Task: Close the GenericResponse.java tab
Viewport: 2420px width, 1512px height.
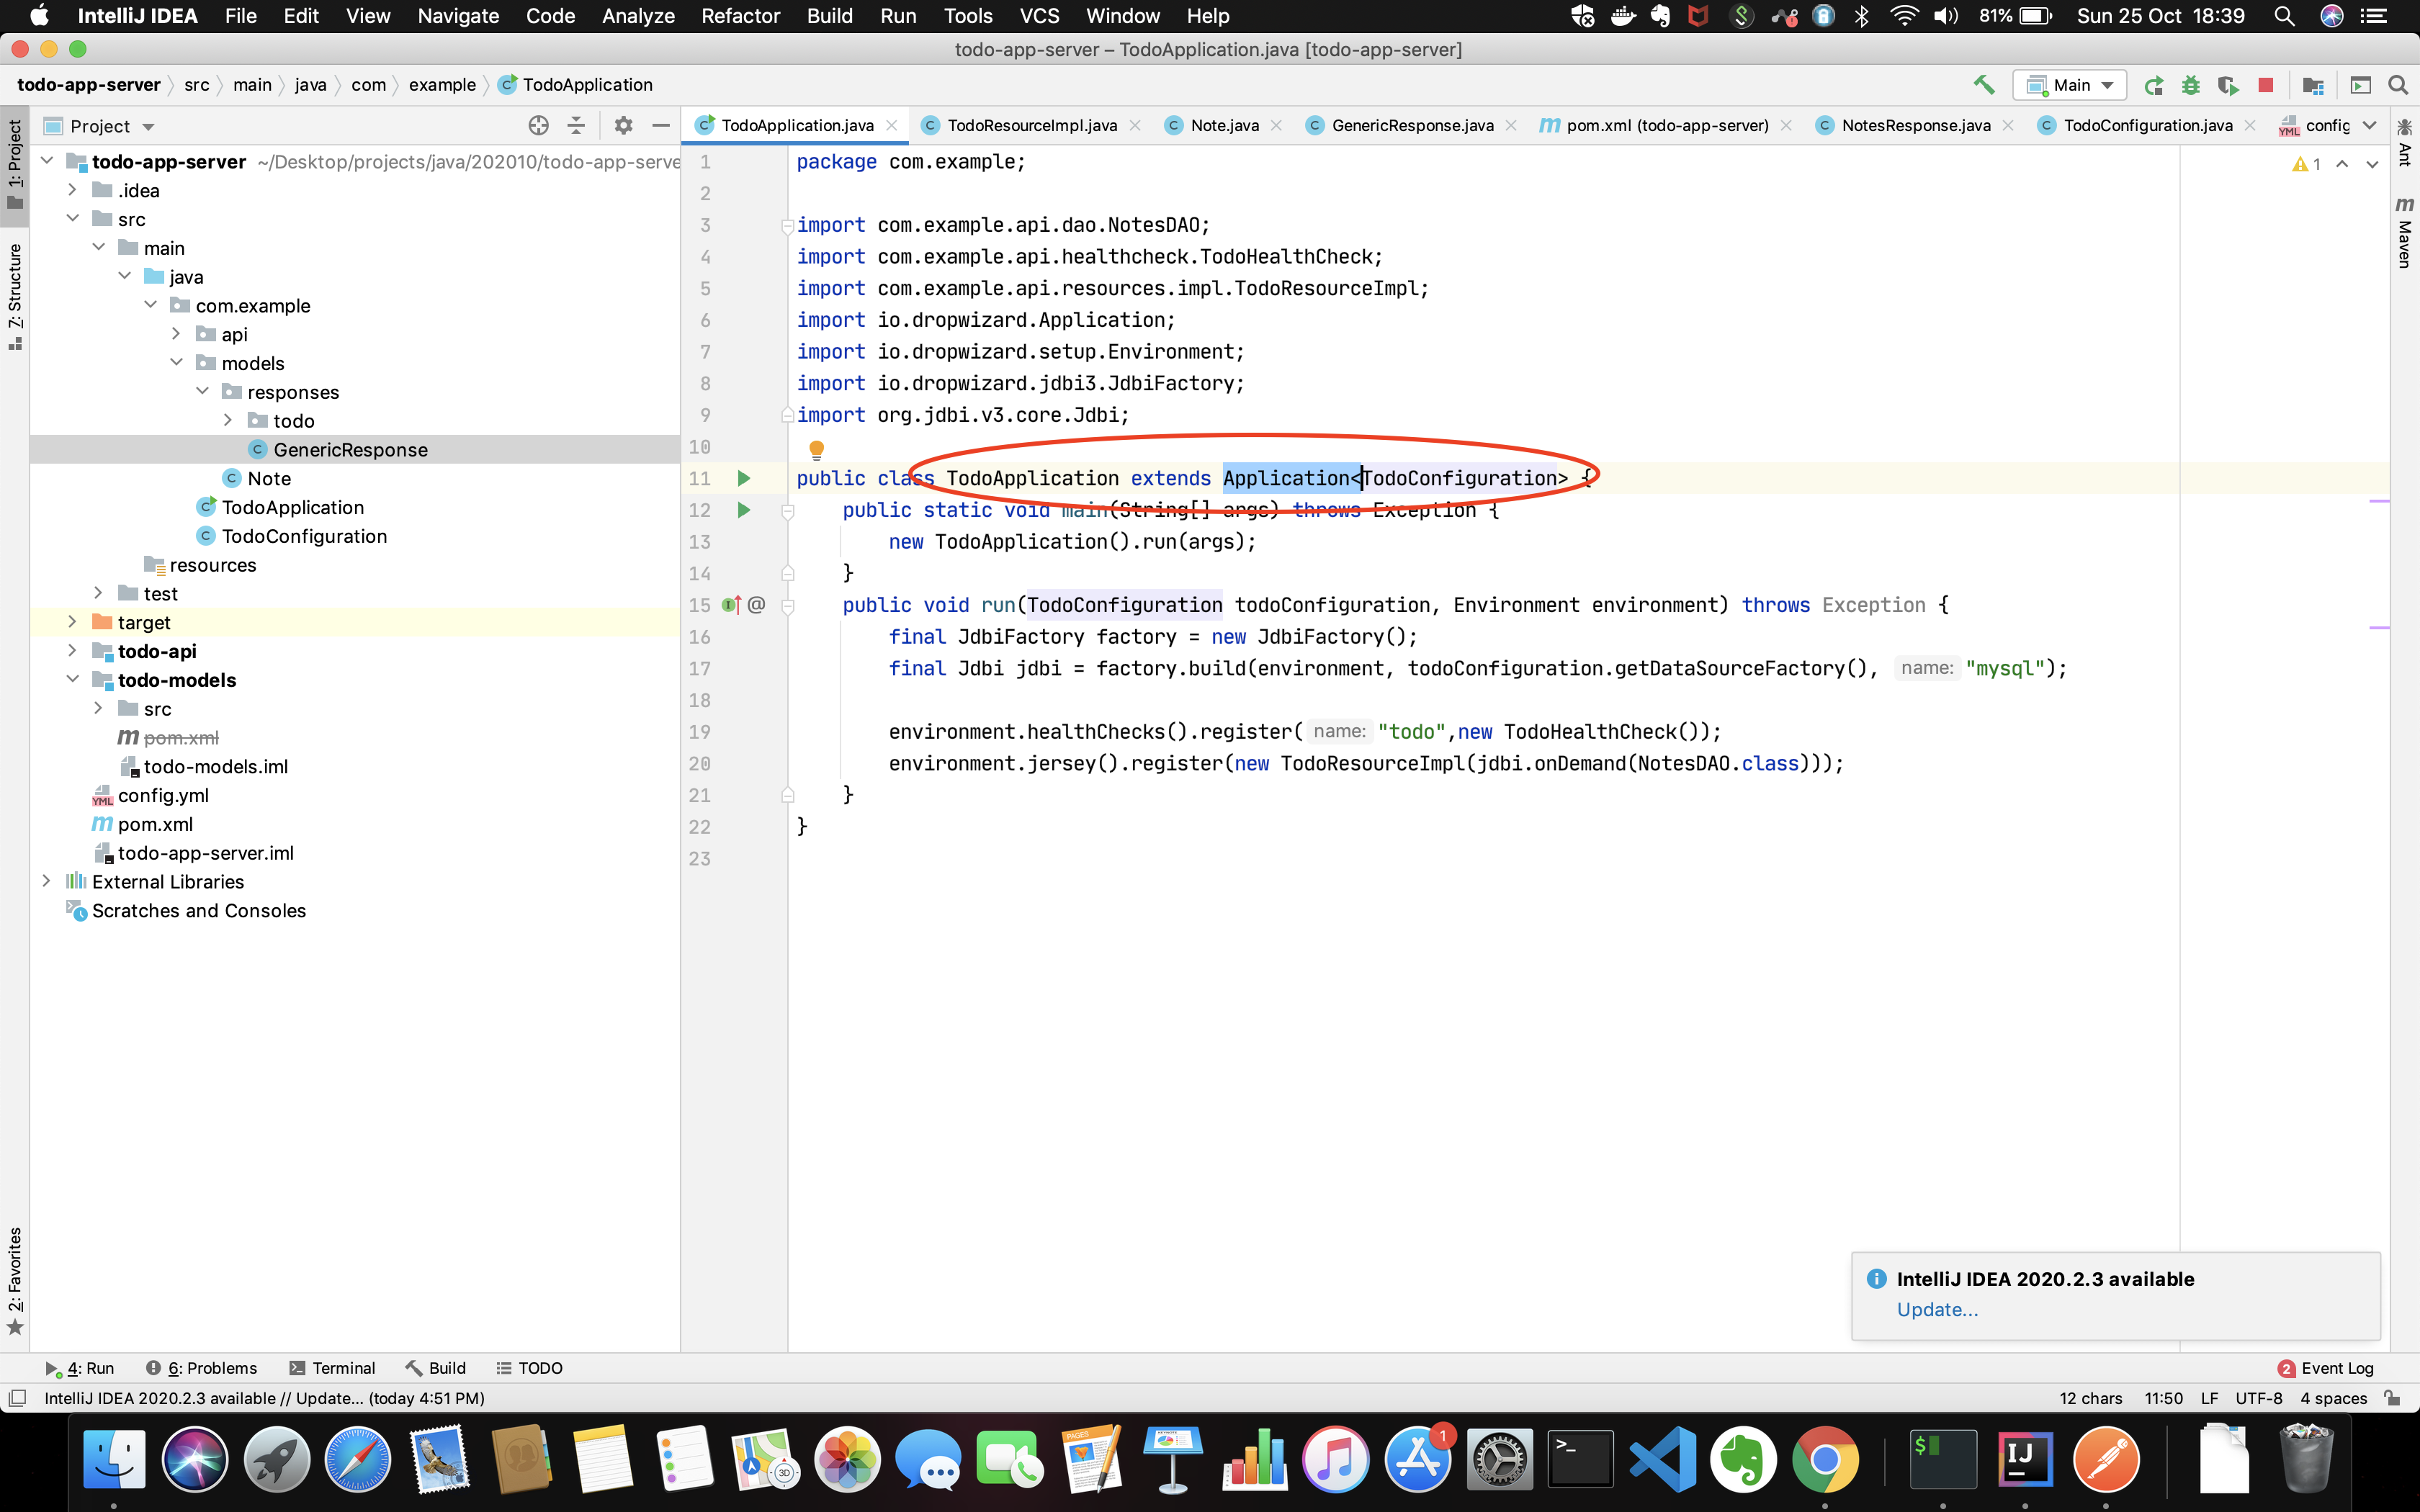Action: [1511, 125]
